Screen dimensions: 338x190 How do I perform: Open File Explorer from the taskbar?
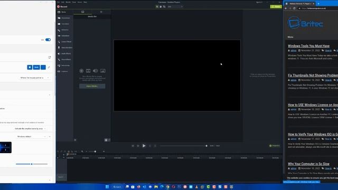156,187
